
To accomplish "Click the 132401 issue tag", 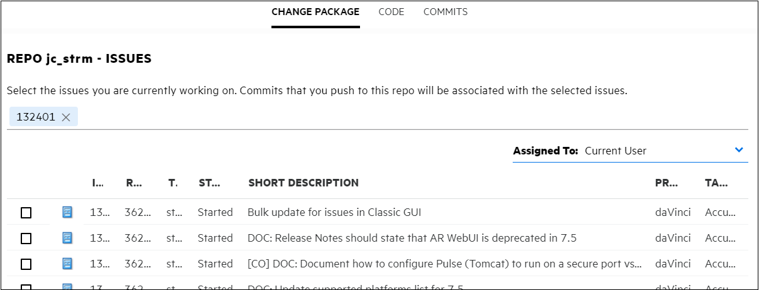I will coord(36,117).
